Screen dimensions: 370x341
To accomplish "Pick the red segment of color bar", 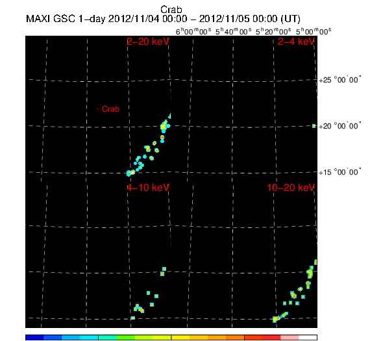I will tap(271, 337).
